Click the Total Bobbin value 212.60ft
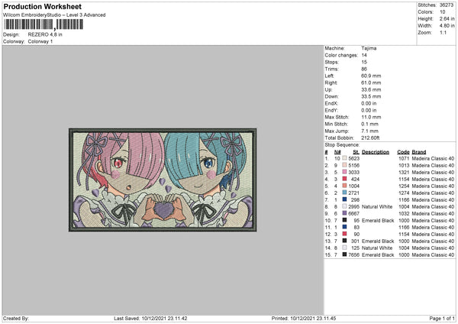458x324 pixels. [x=370, y=138]
